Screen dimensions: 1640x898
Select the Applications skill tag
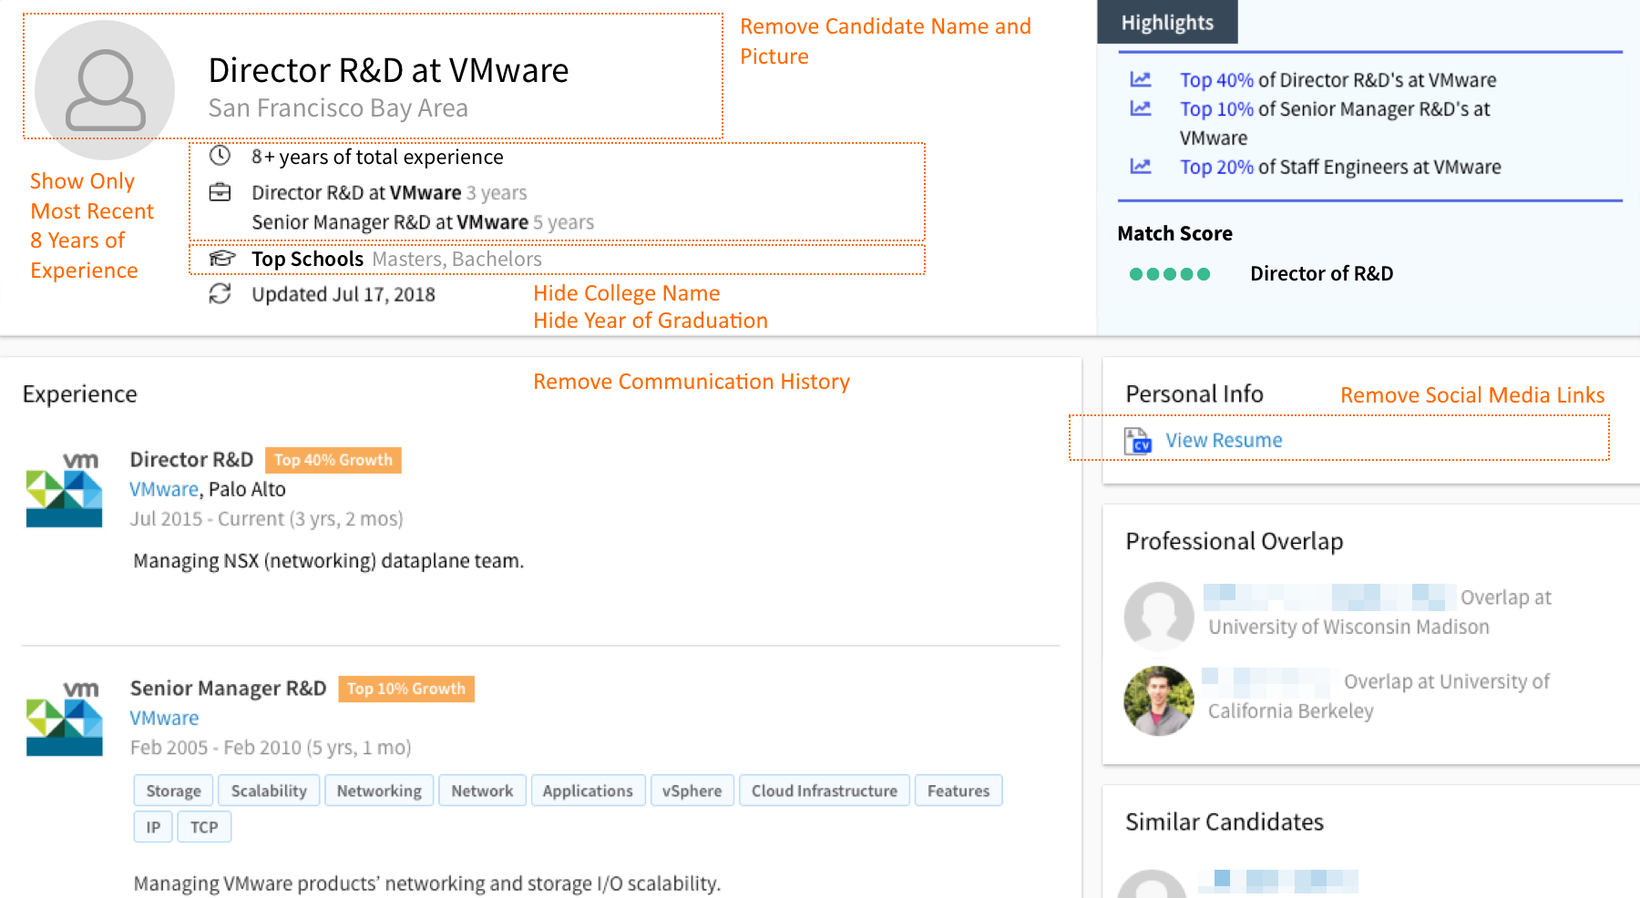588,791
